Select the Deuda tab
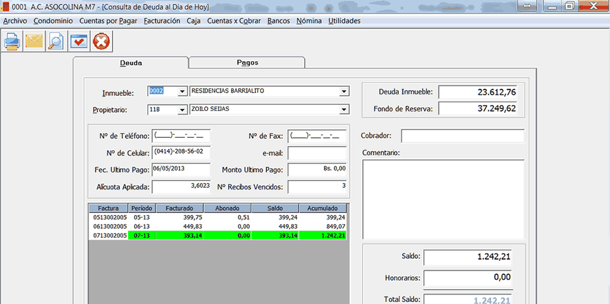Viewport: 610px width, 304px height. (x=131, y=63)
